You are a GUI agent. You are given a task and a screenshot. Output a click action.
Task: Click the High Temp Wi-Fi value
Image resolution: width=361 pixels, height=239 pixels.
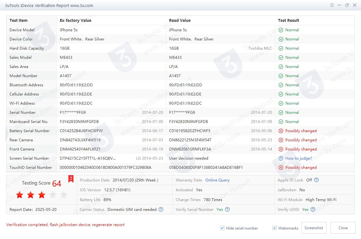pos(321,200)
